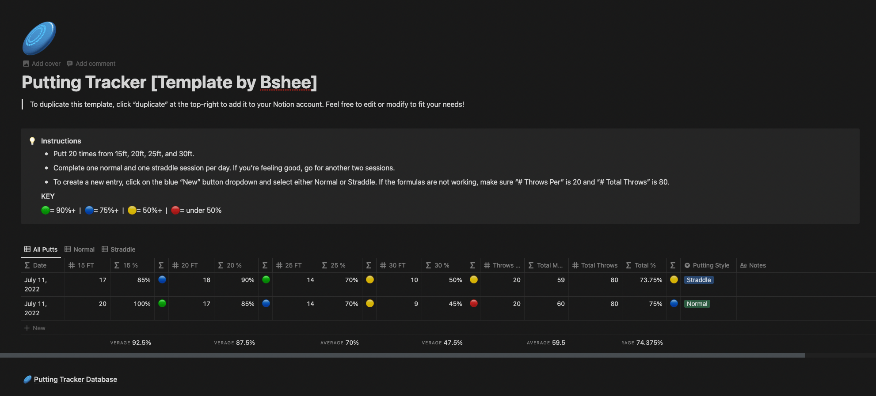Click the average 59.5 footer calculation
Viewport: 876px width, 396px height.
[x=546, y=343]
